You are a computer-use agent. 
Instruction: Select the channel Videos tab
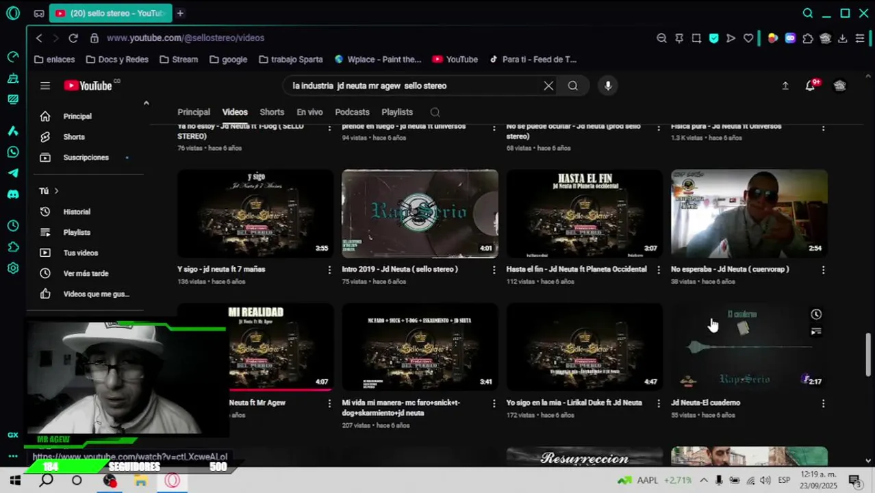tap(235, 112)
